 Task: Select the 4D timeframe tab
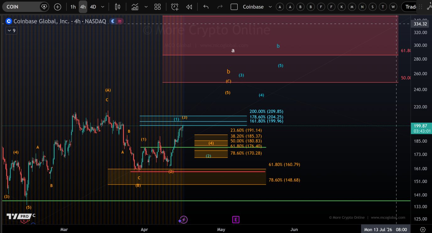coord(93,7)
